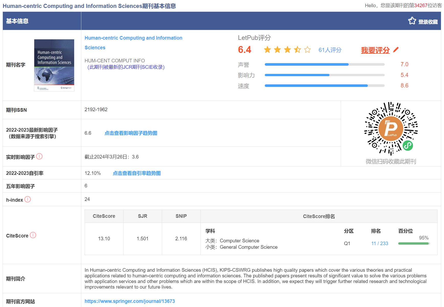The image size is (444, 307).
Task: Open 点击查看自引率趋势图 link
Action: [137, 173]
